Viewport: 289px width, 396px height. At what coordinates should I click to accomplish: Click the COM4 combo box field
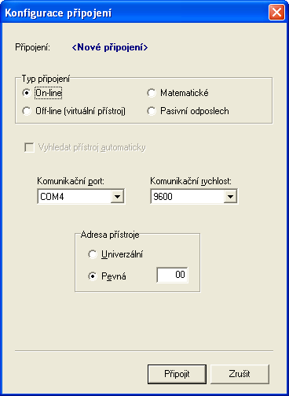[81, 197]
